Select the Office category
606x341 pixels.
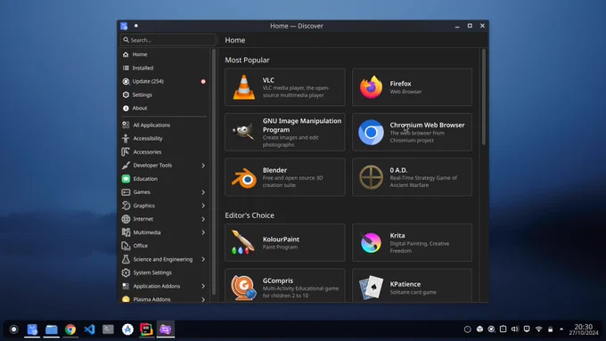[x=164, y=246]
